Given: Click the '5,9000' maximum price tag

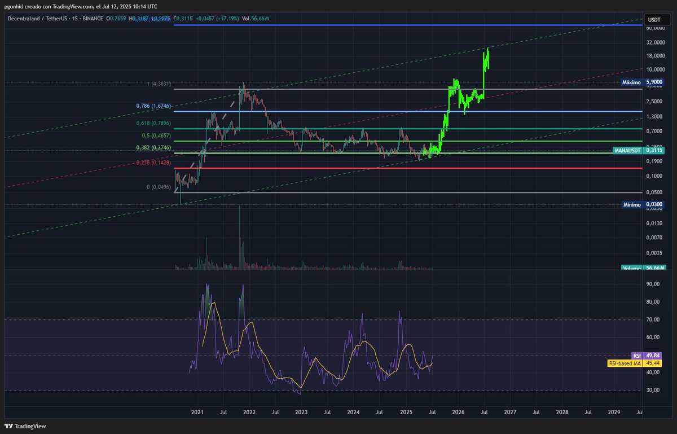Looking at the screenshot, I should (x=654, y=82).
